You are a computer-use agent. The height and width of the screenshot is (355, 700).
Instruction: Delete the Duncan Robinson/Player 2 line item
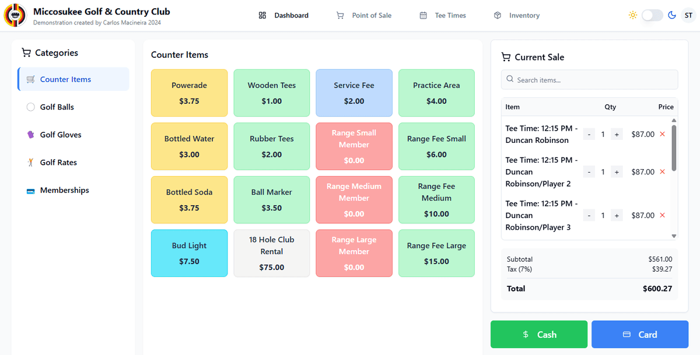pyautogui.click(x=662, y=172)
